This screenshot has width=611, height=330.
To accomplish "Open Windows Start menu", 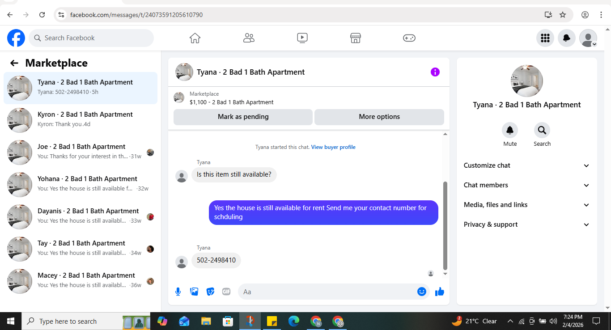I will tap(11, 321).
